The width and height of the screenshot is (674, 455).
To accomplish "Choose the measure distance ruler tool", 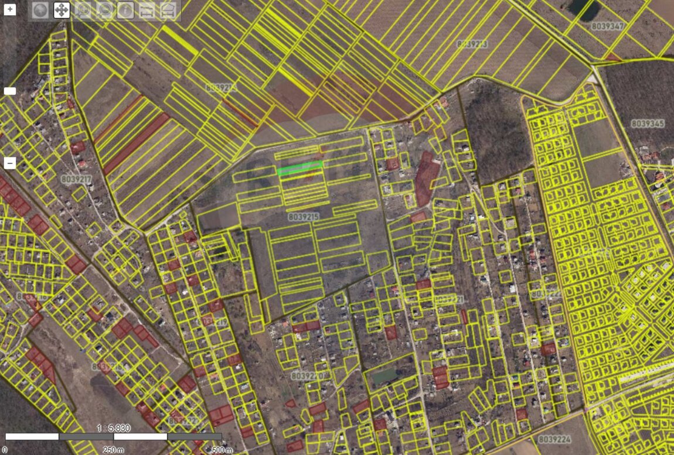I will [x=147, y=10].
